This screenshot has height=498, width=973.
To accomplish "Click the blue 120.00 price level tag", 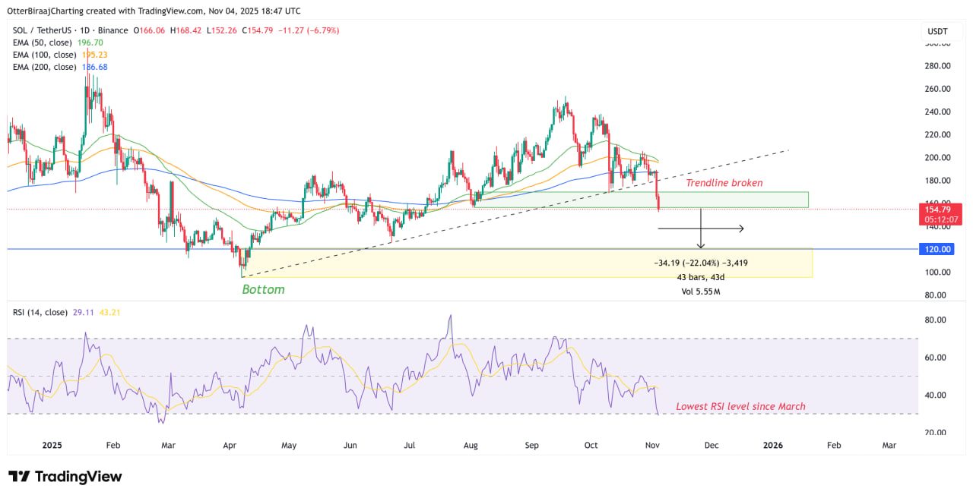I will click(940, 249).
